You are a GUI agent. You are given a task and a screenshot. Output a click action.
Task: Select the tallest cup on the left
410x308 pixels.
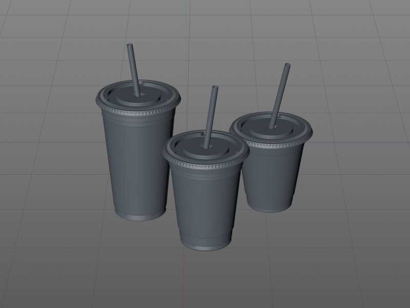click(x=136, y=164)
